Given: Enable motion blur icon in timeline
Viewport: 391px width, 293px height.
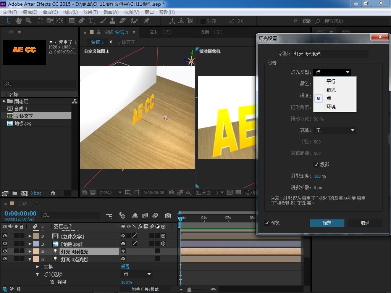Looking at the screenshot, I should point(155,216).
